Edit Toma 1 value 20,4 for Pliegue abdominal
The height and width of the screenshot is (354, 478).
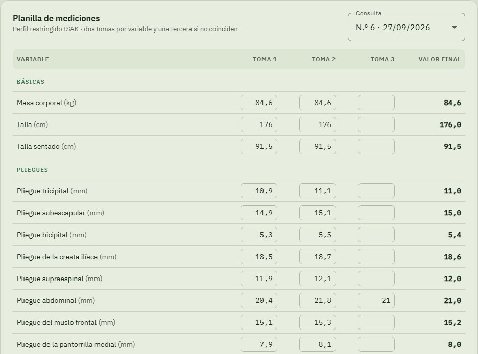click(x=259, y=300)
